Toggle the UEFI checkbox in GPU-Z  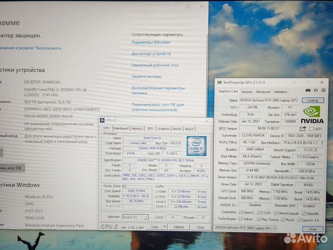312,129
